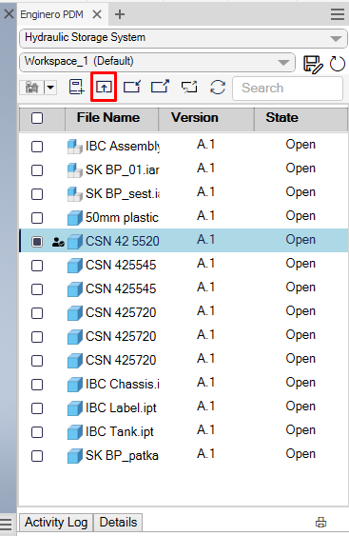Sort by File Name column header
Image resolution: width=349 pixels, height=536 pixels.
tap(111, 118)
